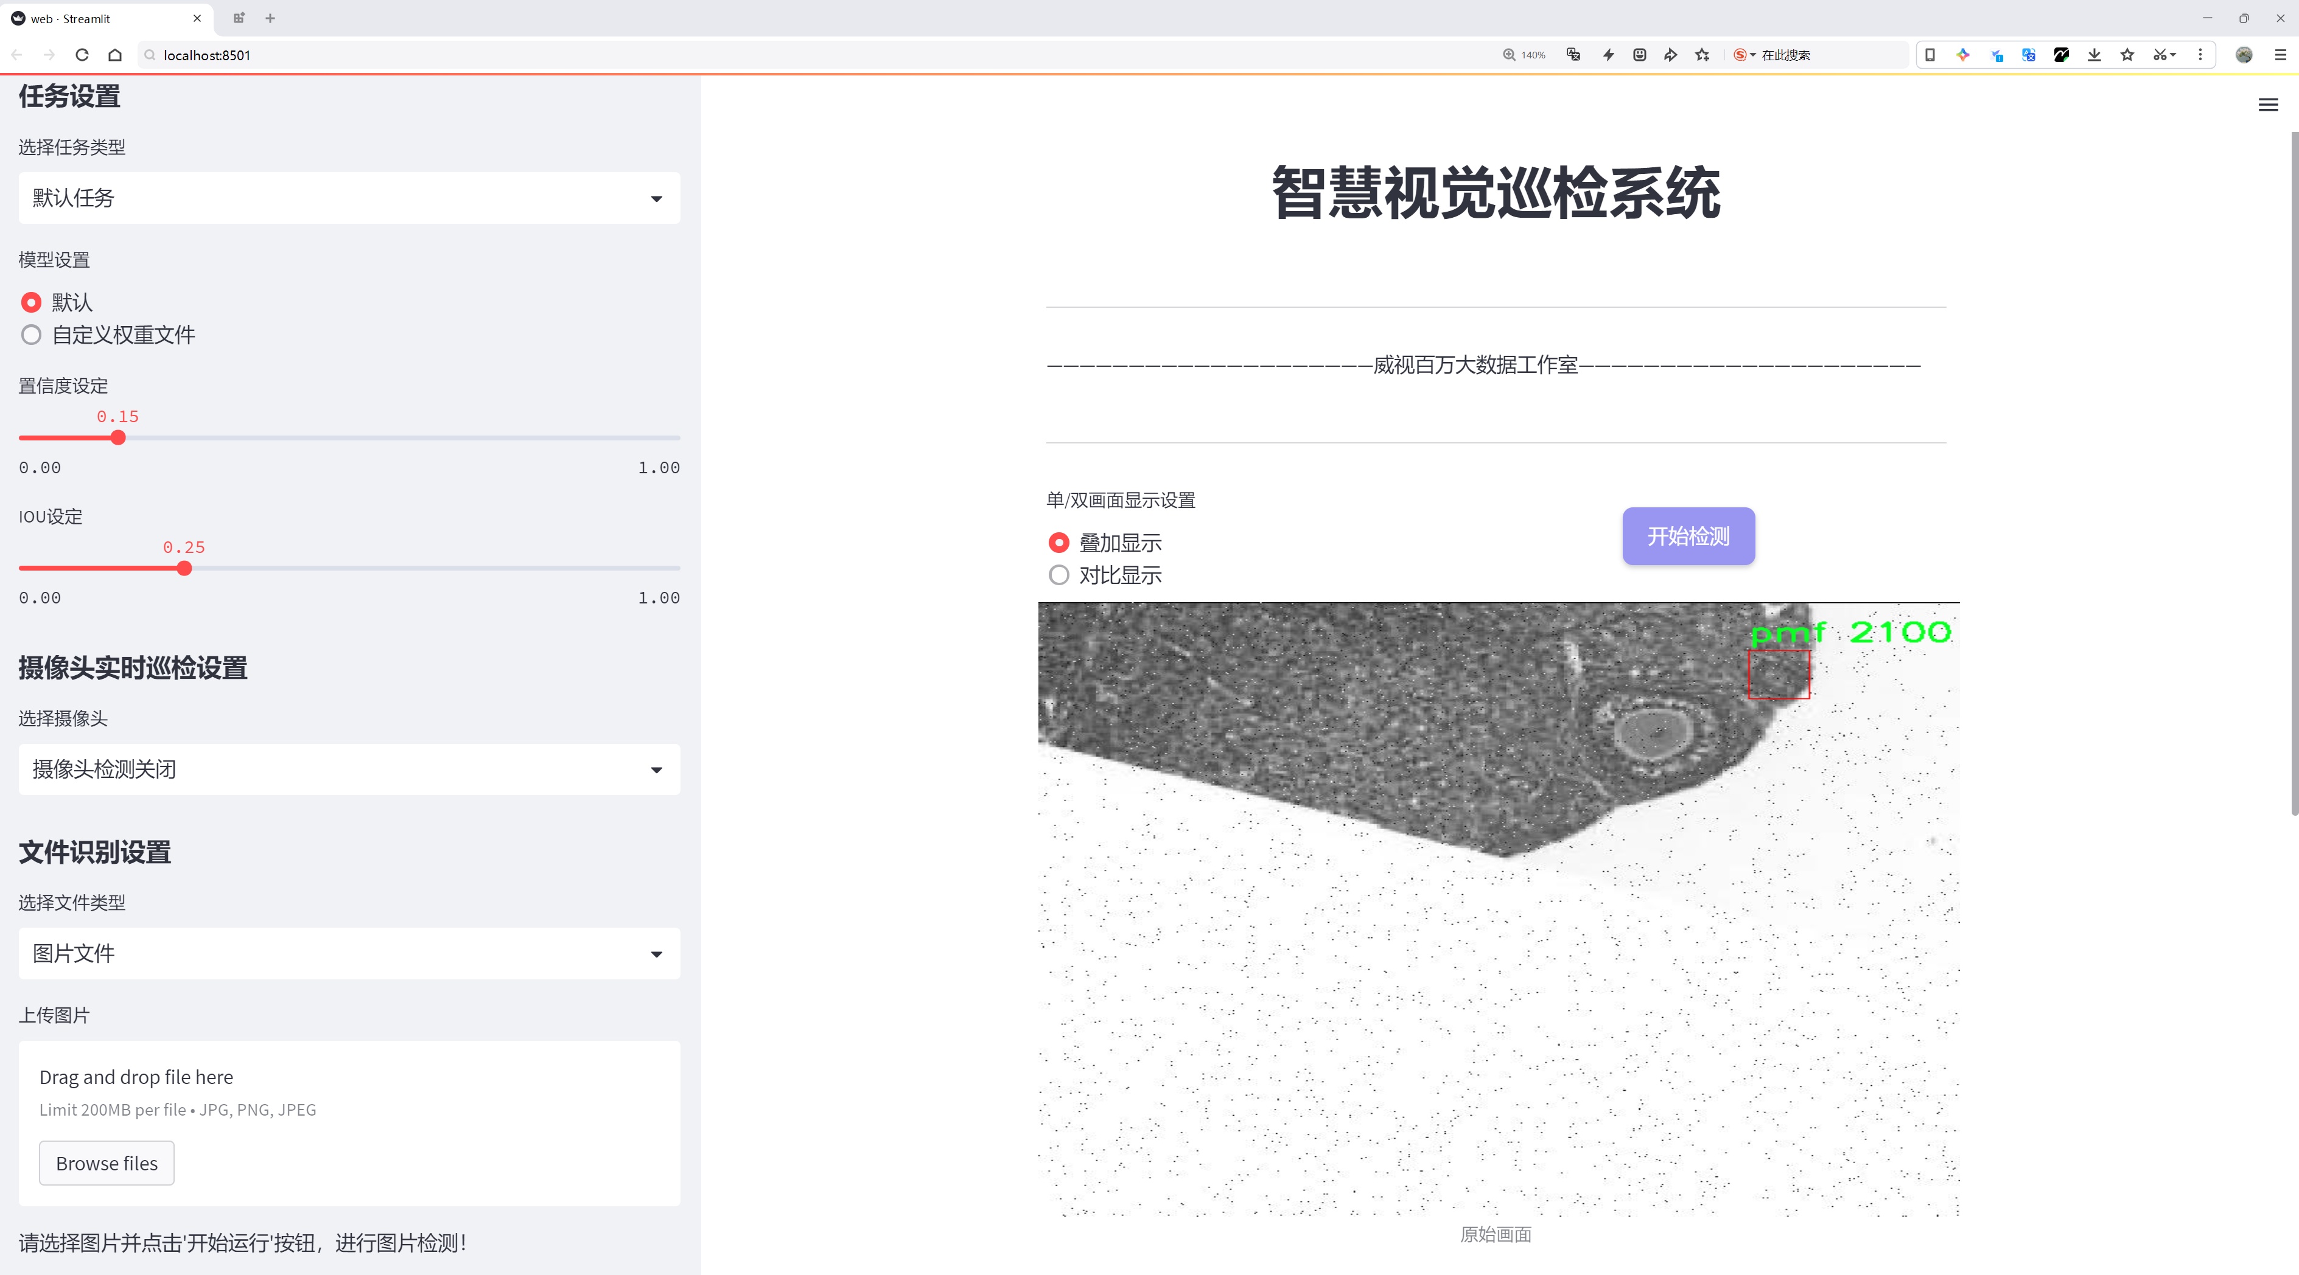The height and width of the screenshot is (1275, 2299).
Task: Click the 单/双画面显示设置 label
Action: [x=1121, y=500]
